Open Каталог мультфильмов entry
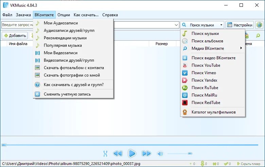265x167 pixels. pos(213,112)
